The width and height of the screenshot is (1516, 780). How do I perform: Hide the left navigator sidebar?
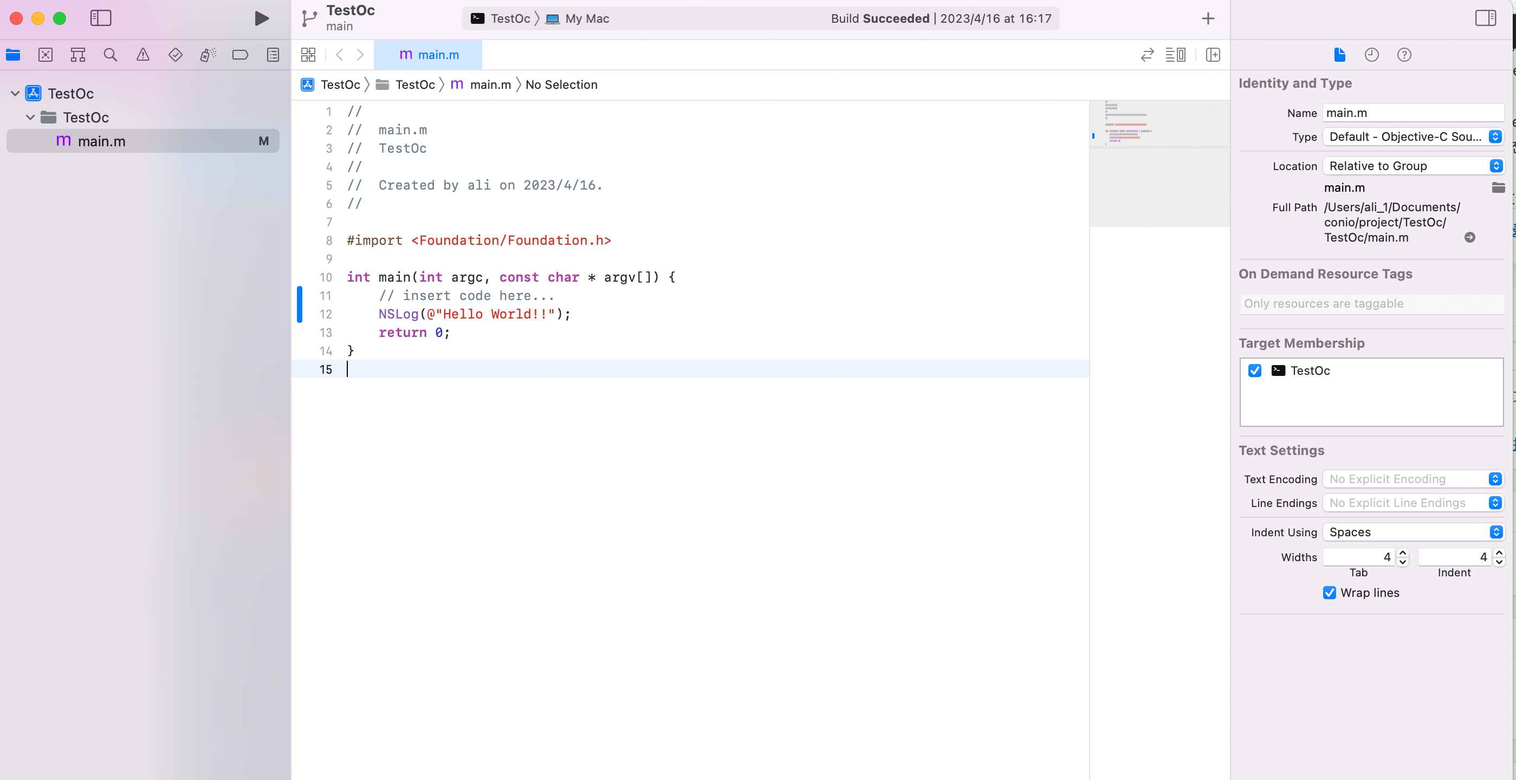coord(101,18)
